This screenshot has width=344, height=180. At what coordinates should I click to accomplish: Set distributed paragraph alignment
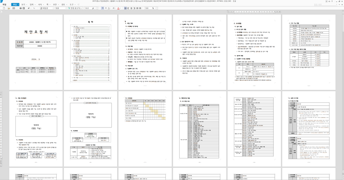137,8
